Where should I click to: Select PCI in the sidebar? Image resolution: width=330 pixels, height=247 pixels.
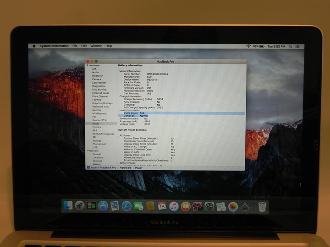pyautogui.click(x=94, y=117)
